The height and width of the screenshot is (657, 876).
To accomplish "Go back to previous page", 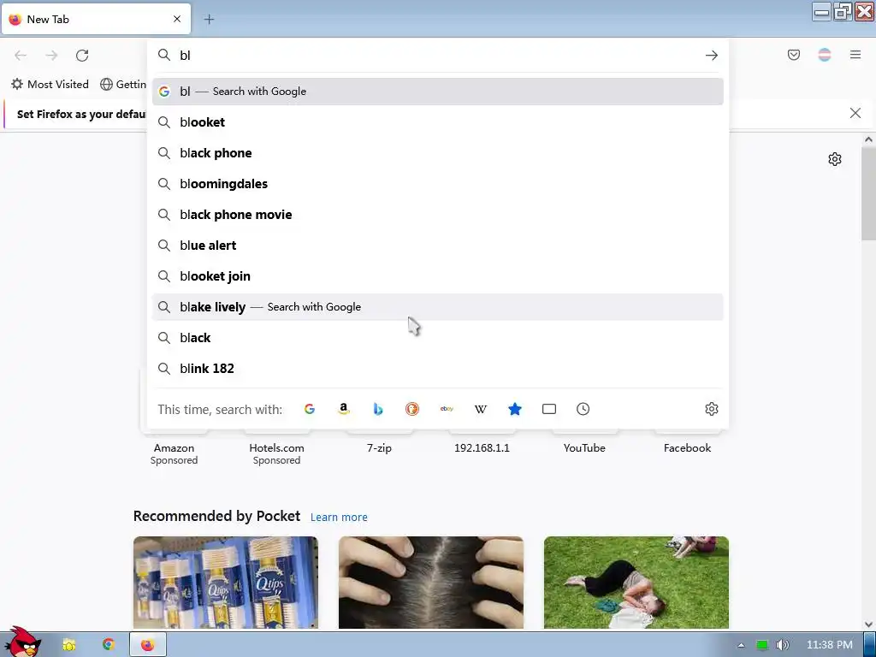I will (x=21, y=56).
